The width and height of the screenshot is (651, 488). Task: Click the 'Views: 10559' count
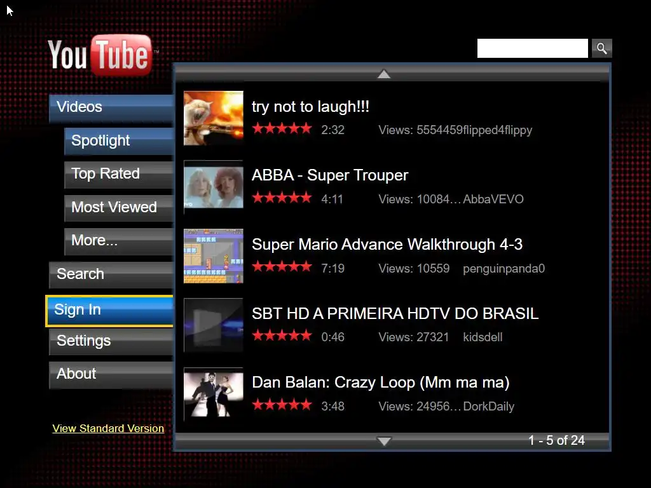pos(414,269)
